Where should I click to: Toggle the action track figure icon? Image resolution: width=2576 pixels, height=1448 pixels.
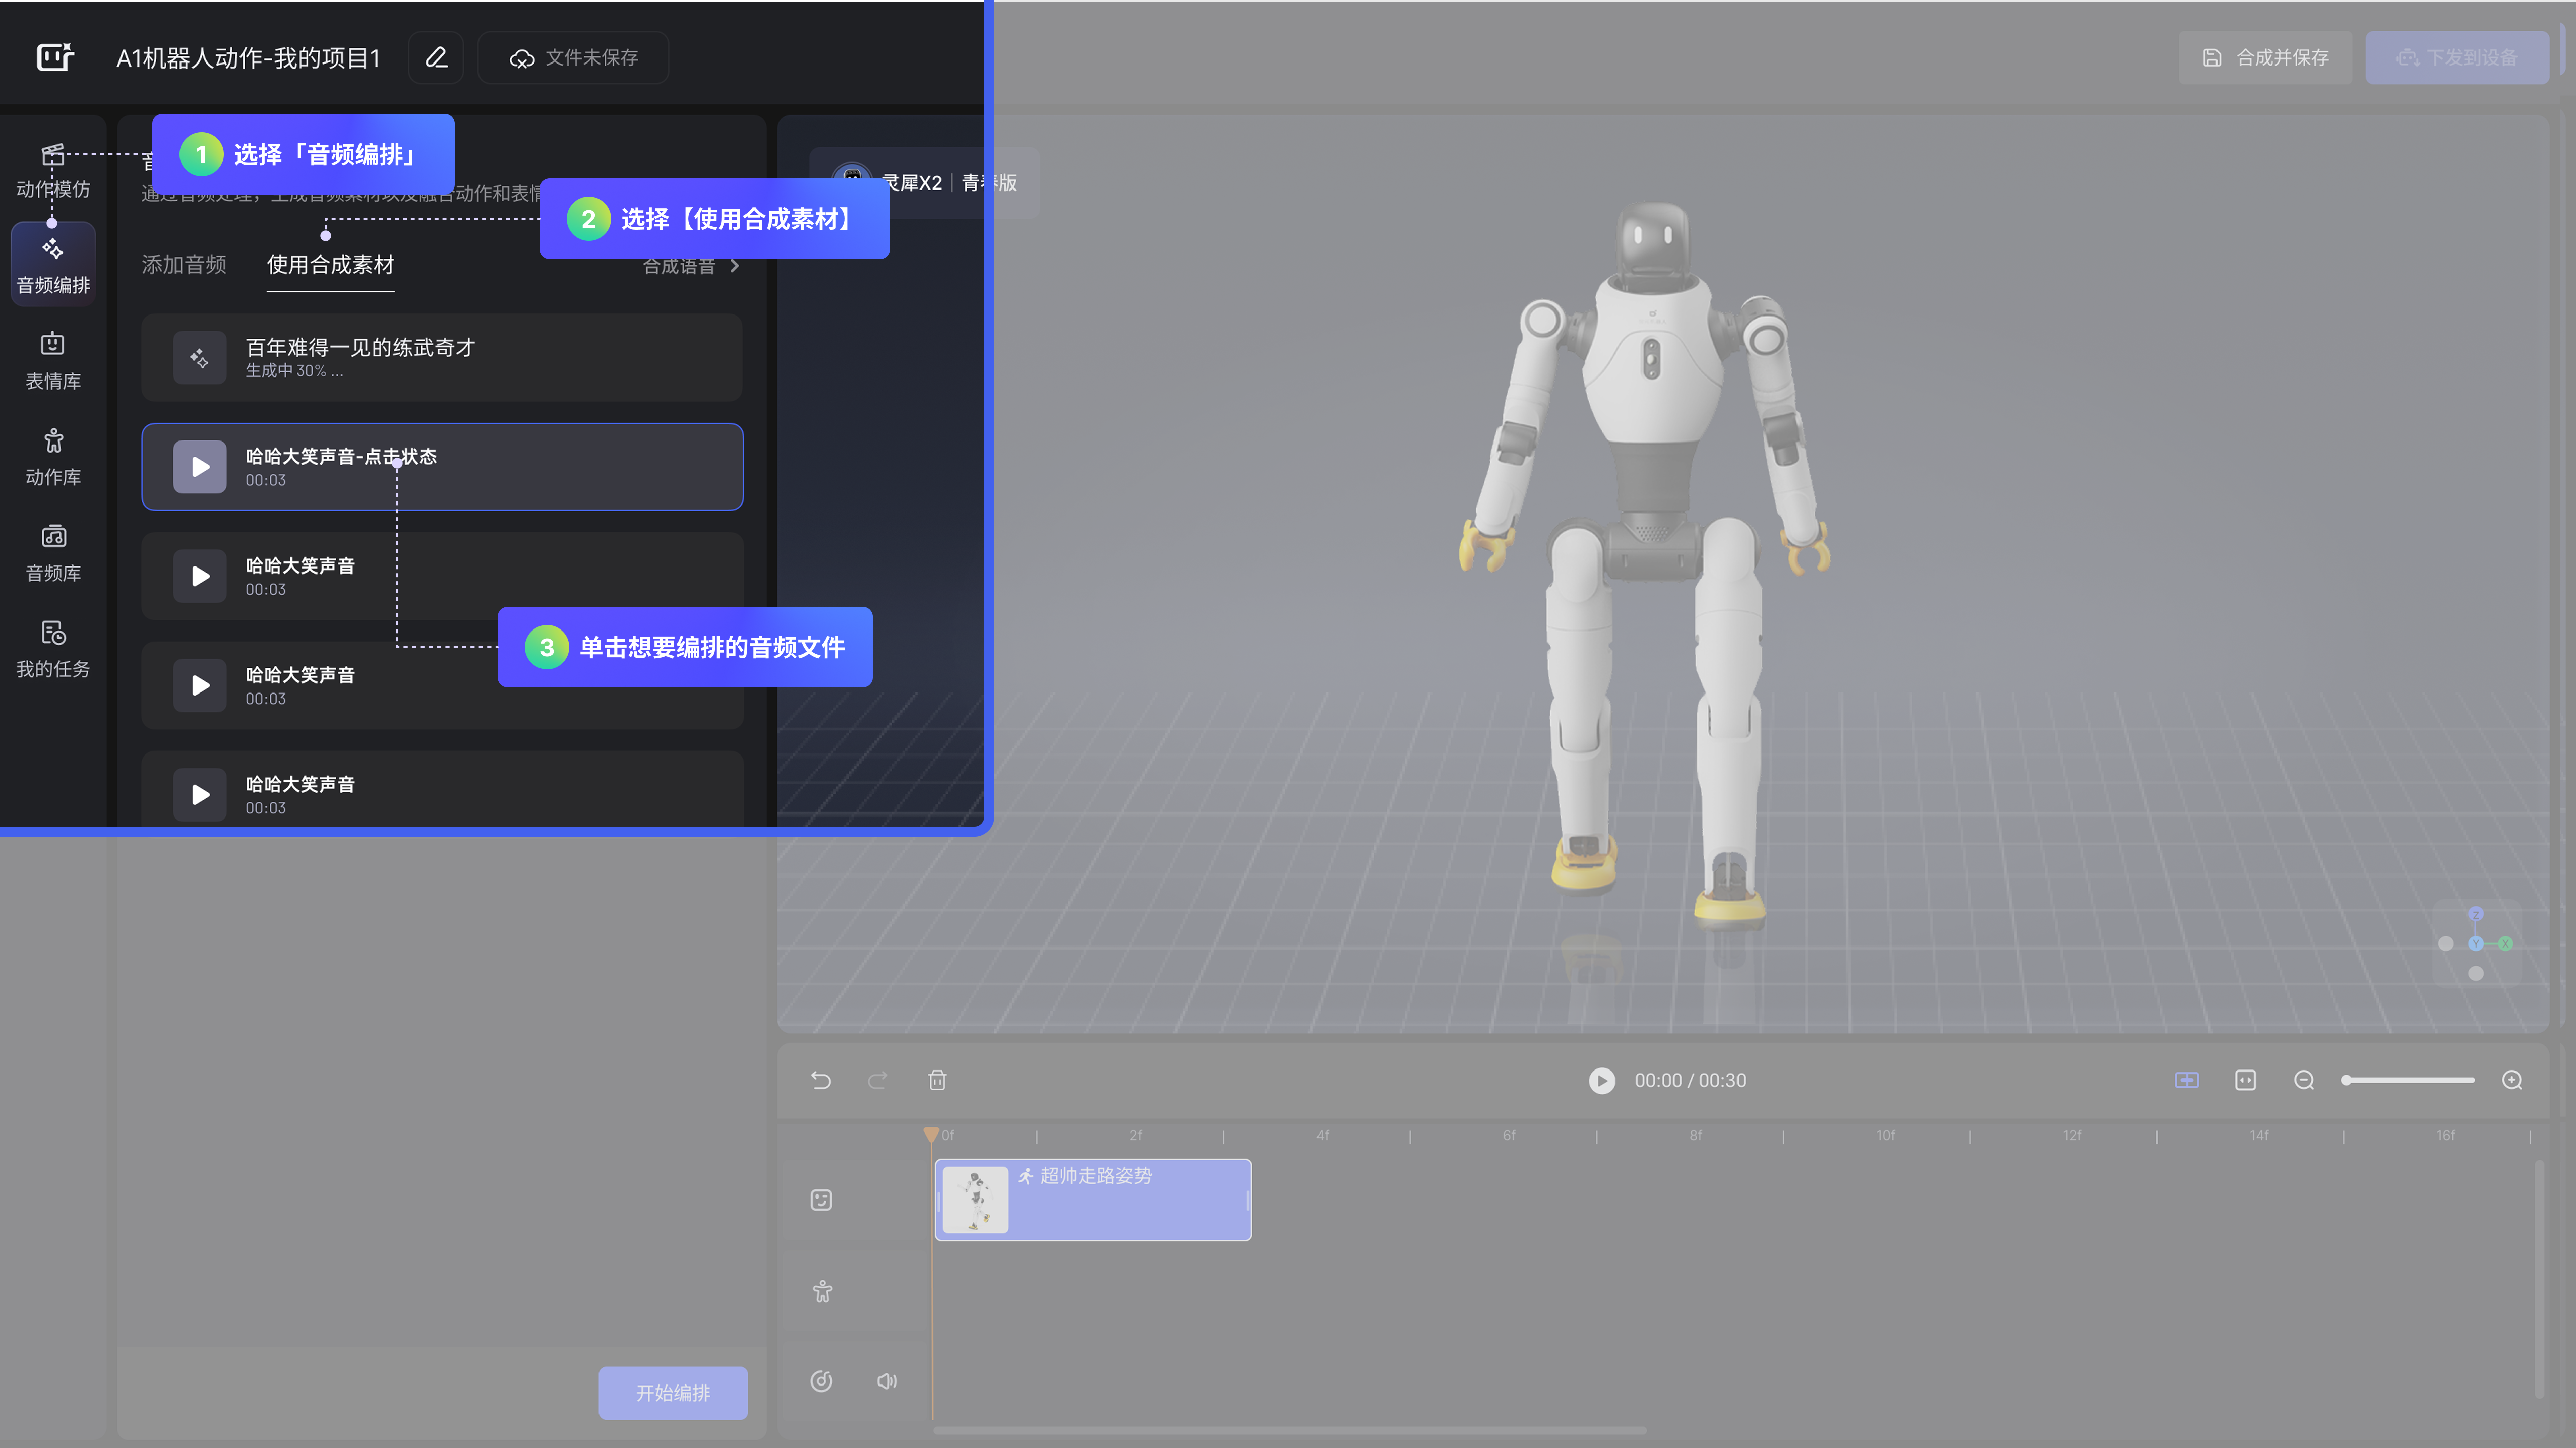point(822,1291)
